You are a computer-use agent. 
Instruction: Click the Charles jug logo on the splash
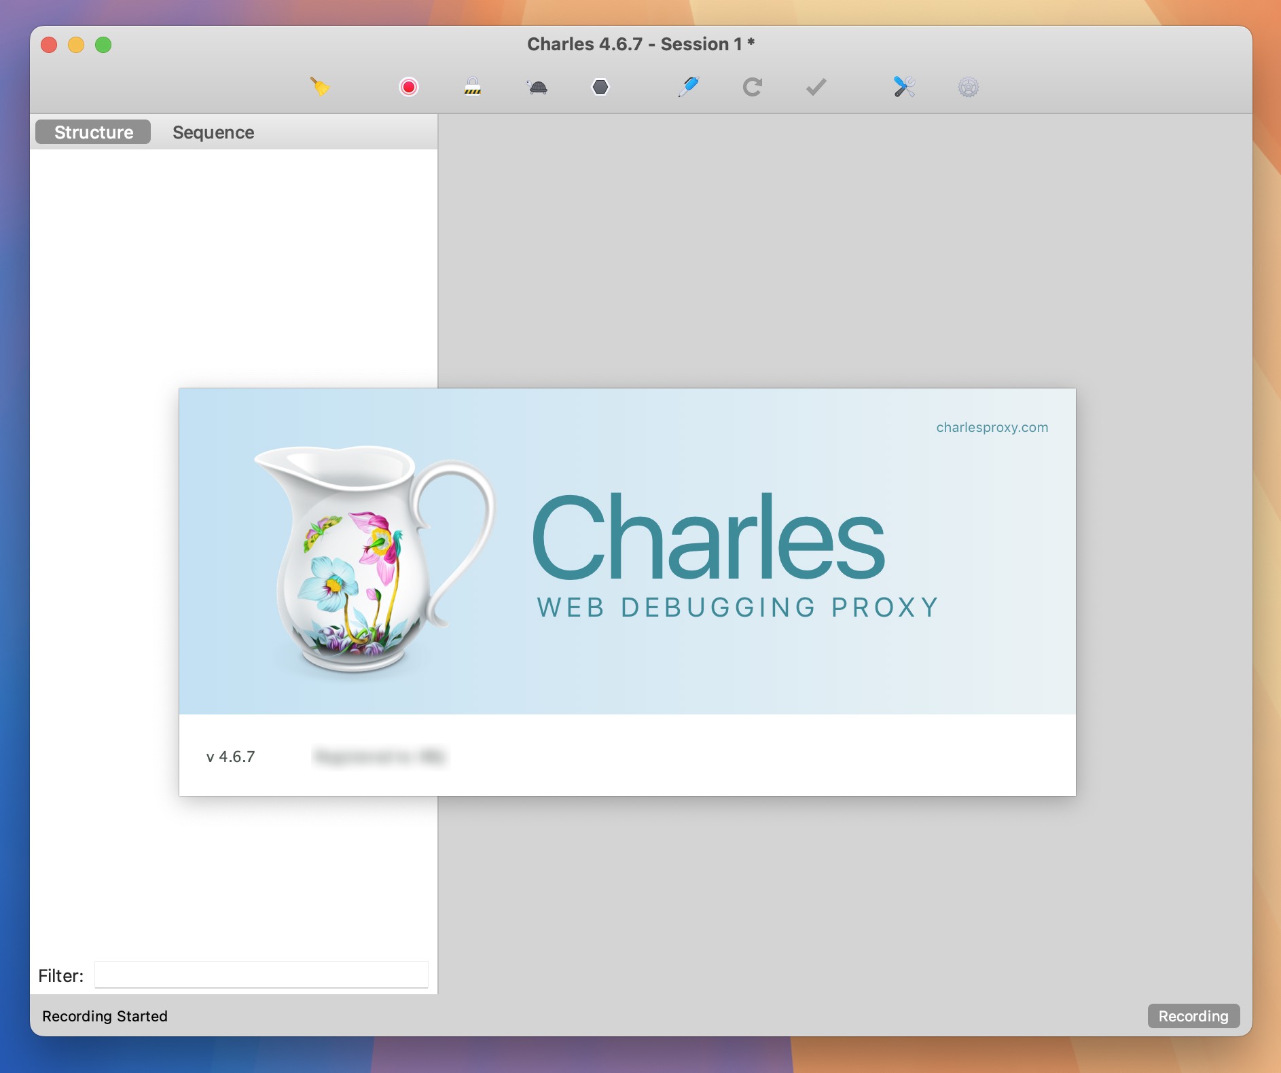(376, 558)
